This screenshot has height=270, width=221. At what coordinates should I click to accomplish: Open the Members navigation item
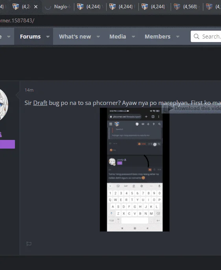pos(157,37)
